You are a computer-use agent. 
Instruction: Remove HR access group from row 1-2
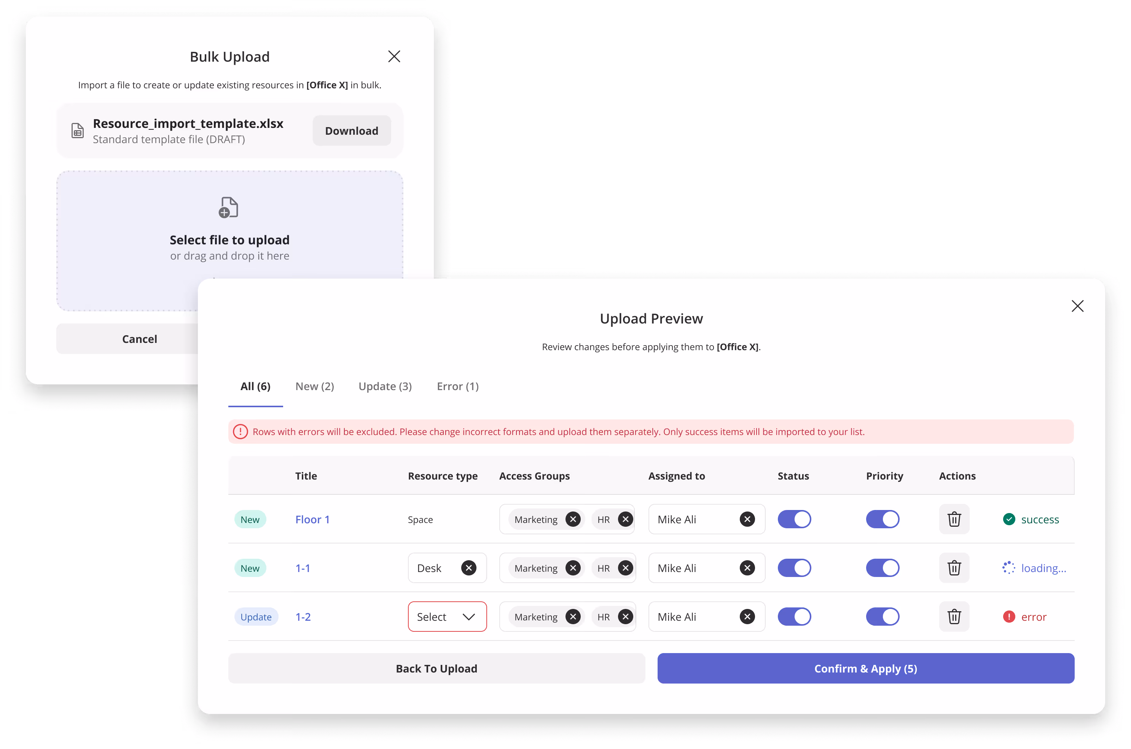coord(625,617)
